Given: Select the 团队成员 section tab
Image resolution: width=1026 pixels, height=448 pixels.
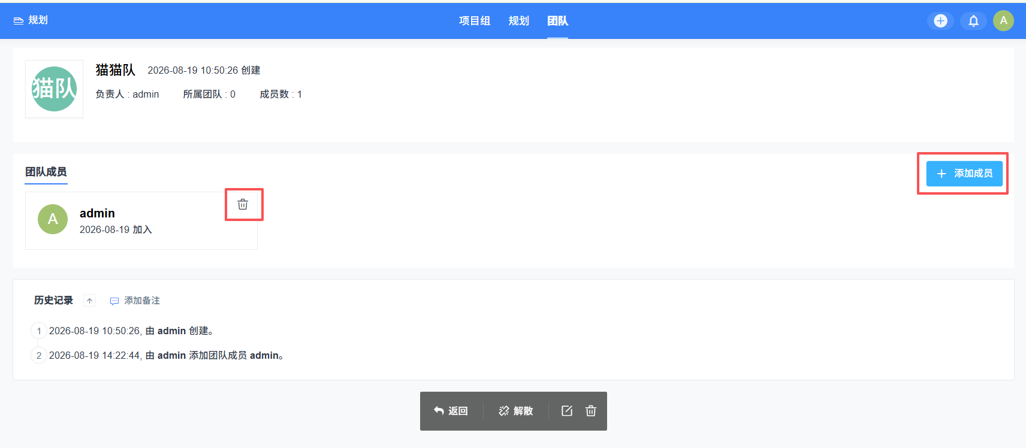Looking at the screenshot, I should point(46,172).
